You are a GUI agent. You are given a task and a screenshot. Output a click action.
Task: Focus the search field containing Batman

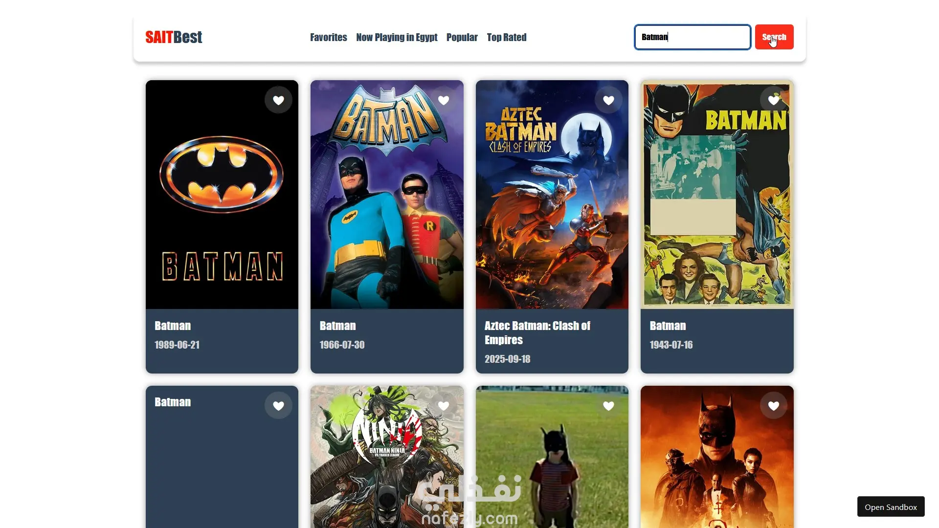[x=692, y=37]
